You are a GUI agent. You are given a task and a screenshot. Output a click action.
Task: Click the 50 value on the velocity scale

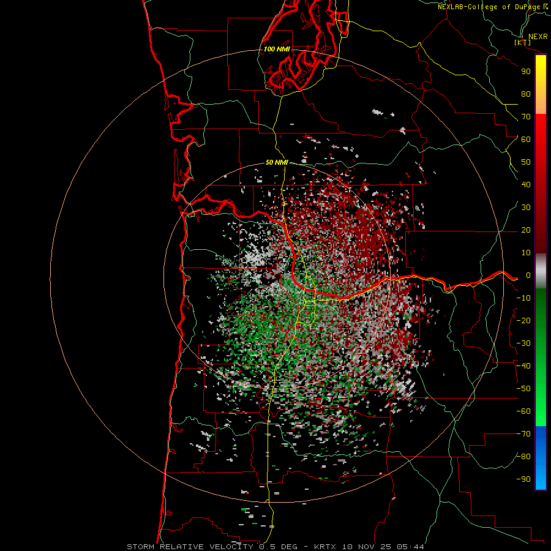point(526,162)
